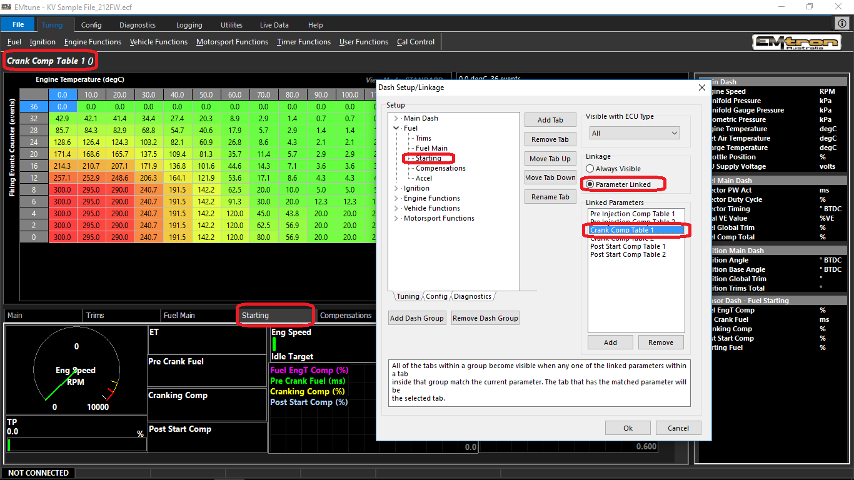Viewport: 854px width, 480px height.
Task: Collapse the Fuel tree node
Action: [x=396, y=128]
